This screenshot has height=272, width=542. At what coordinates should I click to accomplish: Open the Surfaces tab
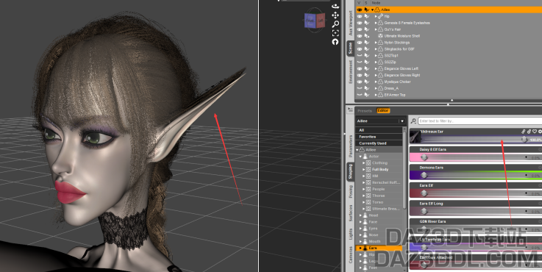(351, 213)
